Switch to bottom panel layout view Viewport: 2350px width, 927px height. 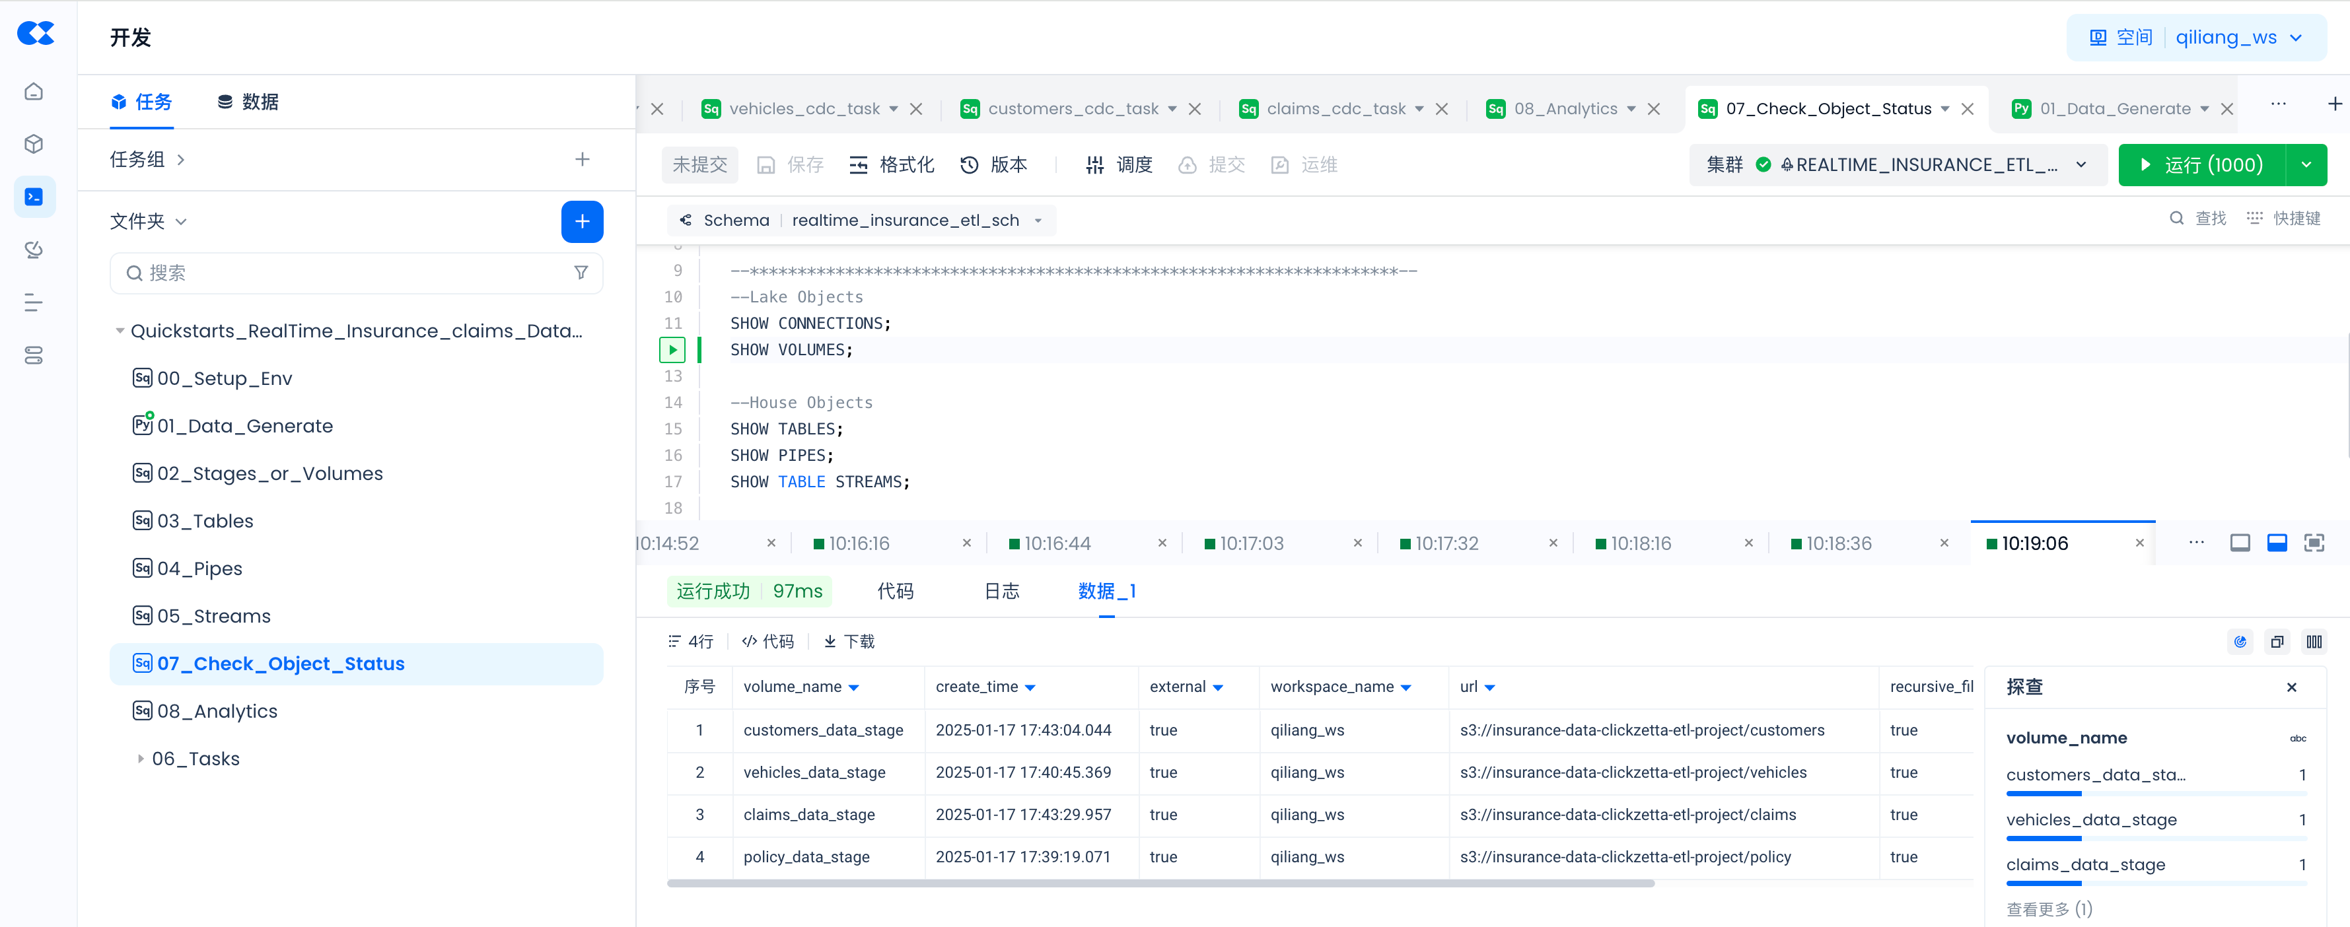(2276, 544)
